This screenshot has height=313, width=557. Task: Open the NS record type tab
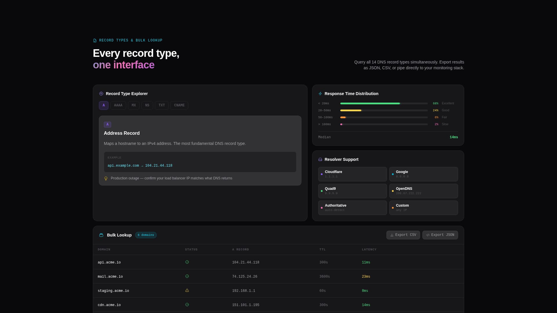[147, 105]
